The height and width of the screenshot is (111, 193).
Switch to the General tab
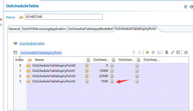(x=14, y=29)
